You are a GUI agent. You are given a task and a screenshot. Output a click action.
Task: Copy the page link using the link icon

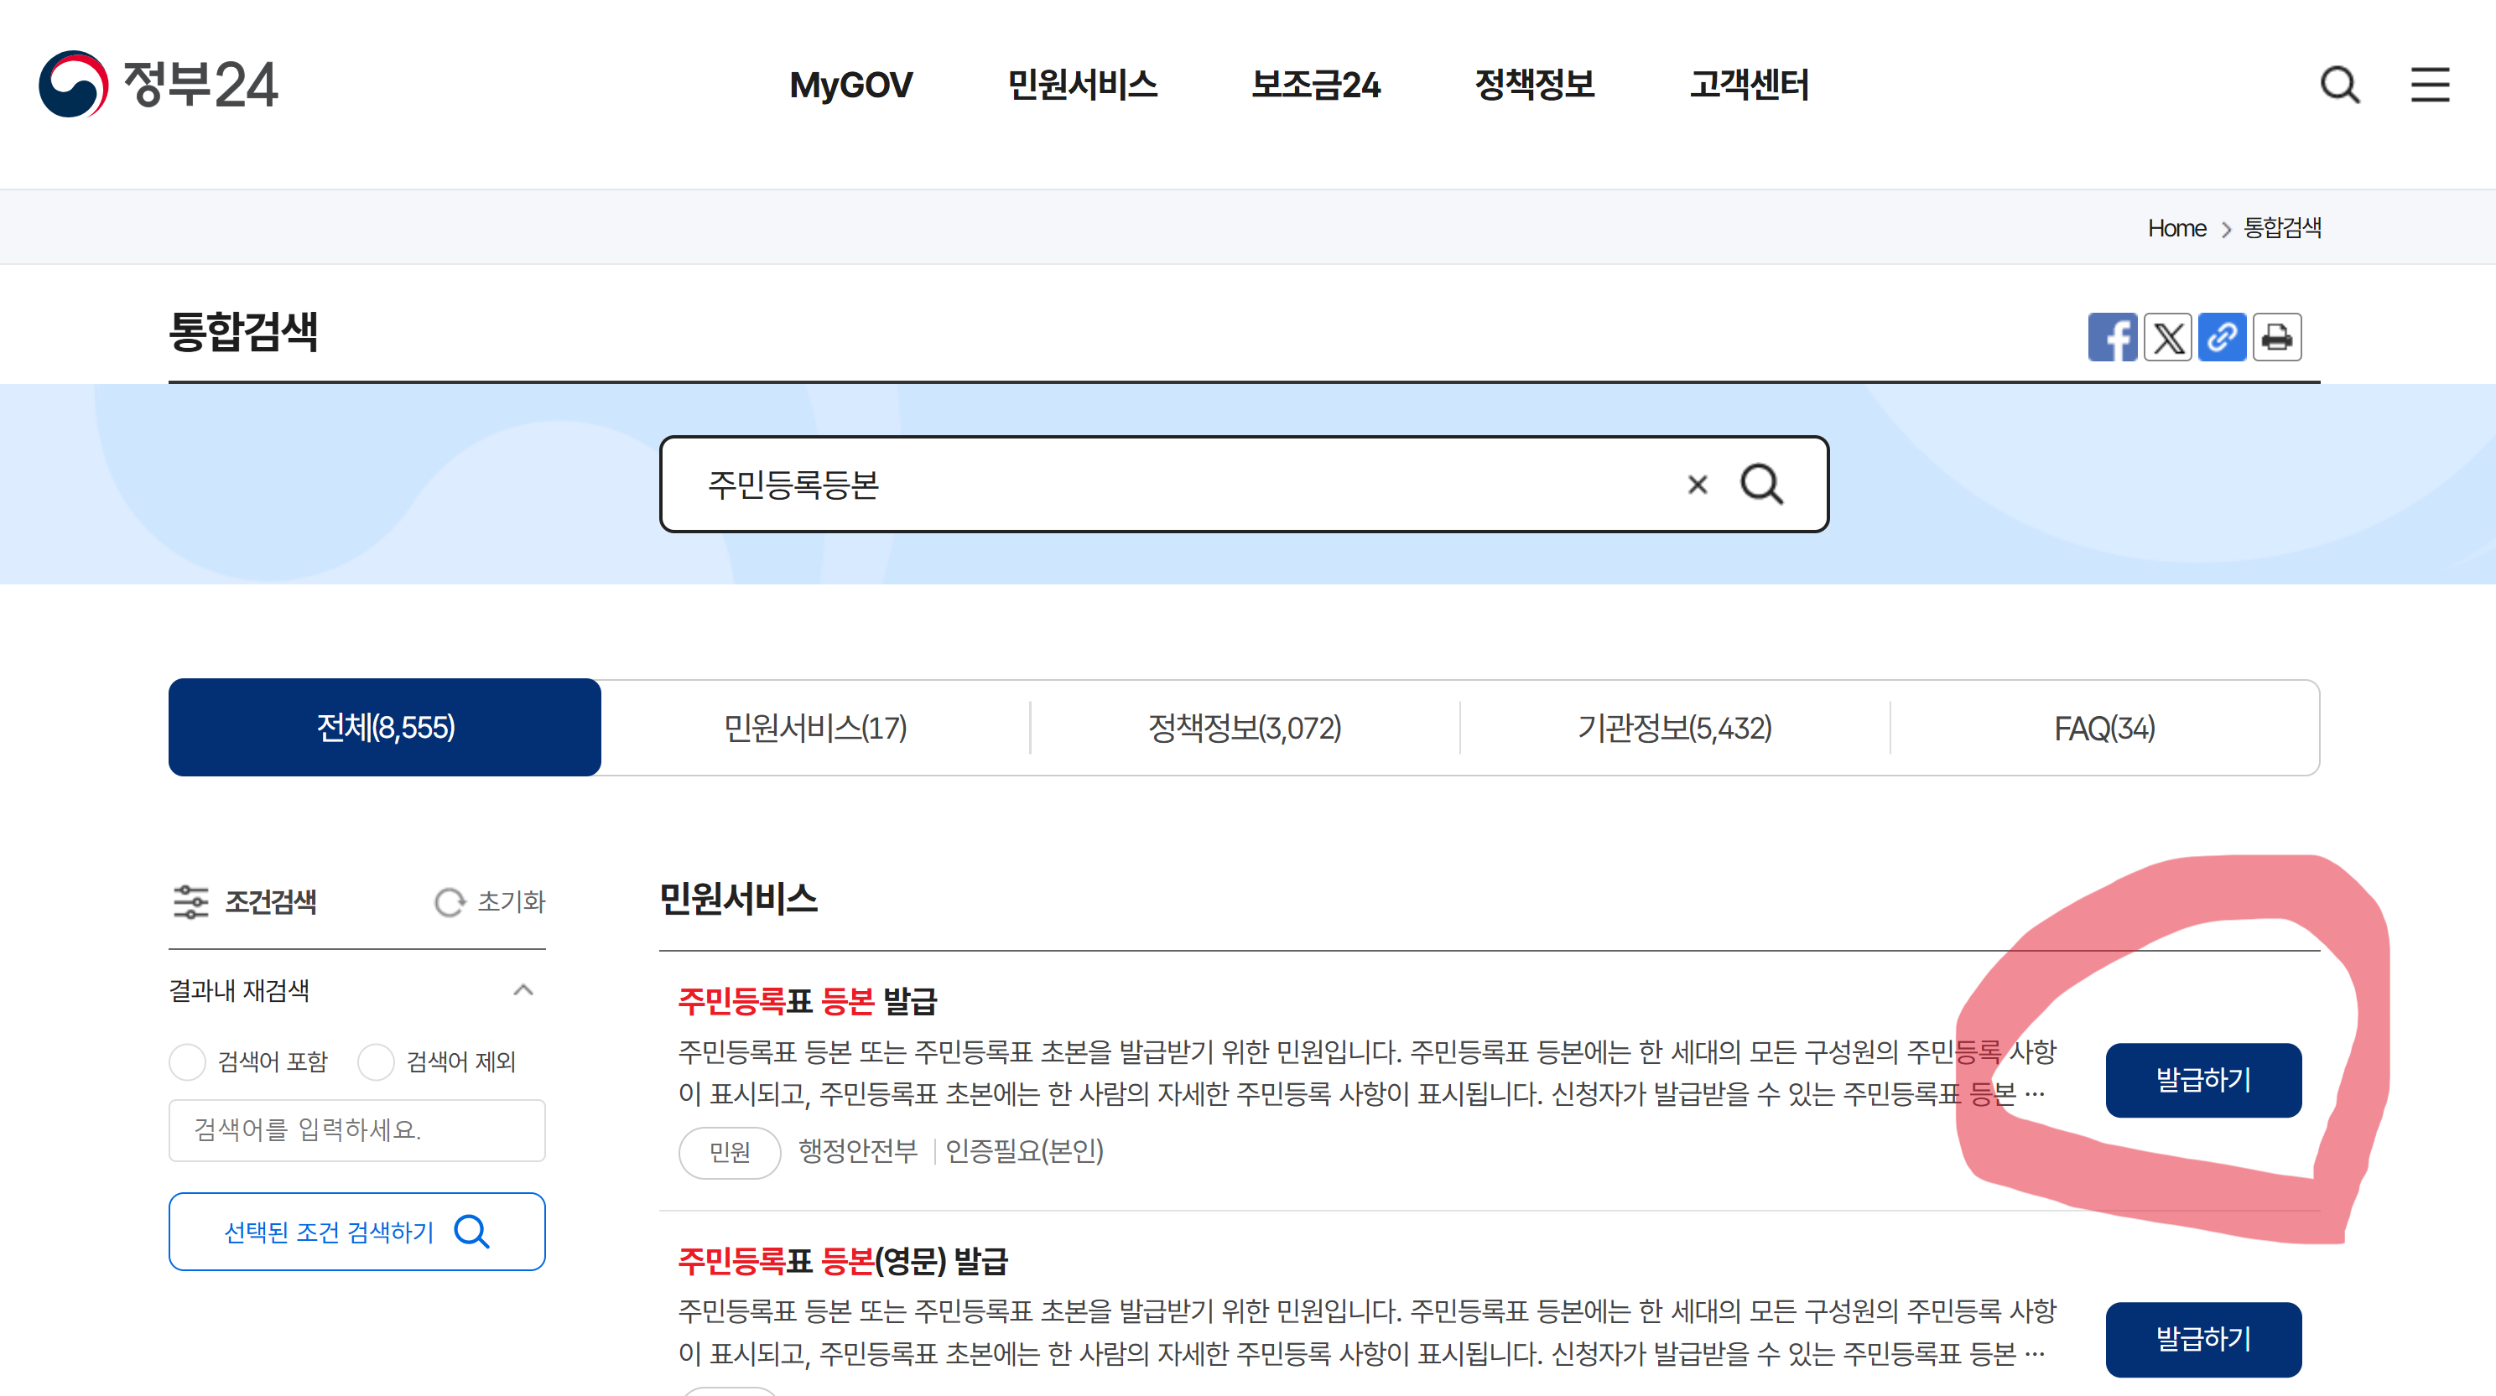(2223, 336)
